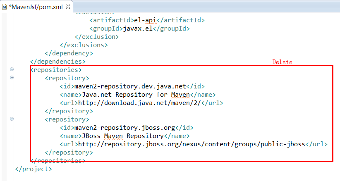Collapse the JBoss repository fold marker
Image resolution: width=340 pixels, height=181 pixels.
[12, 119]
